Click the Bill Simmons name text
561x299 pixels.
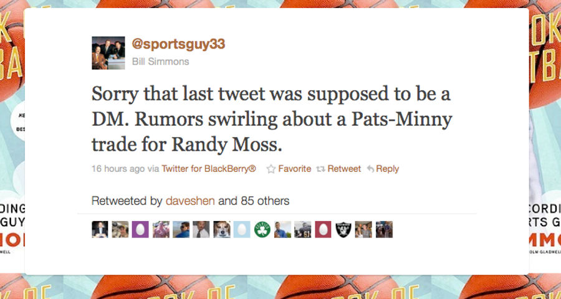click(x=160, y=62)
